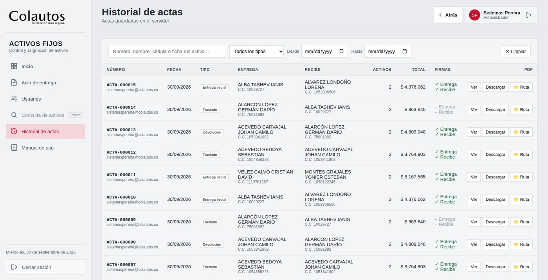Click total $ 8.167.565
Screen dimensions: 548x280
pyautogui.click(x=413, y=177)
